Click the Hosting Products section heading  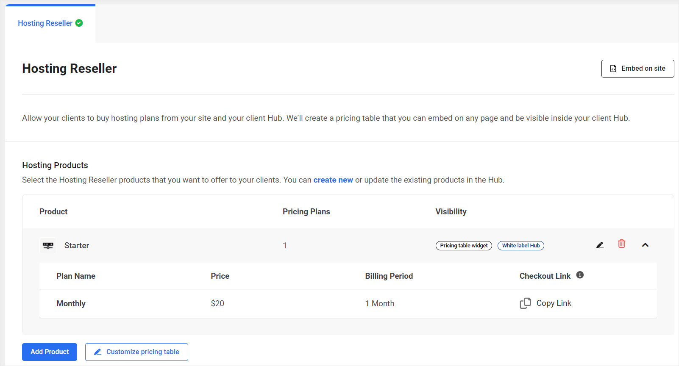pyautogui.click(x=55, y=165)
